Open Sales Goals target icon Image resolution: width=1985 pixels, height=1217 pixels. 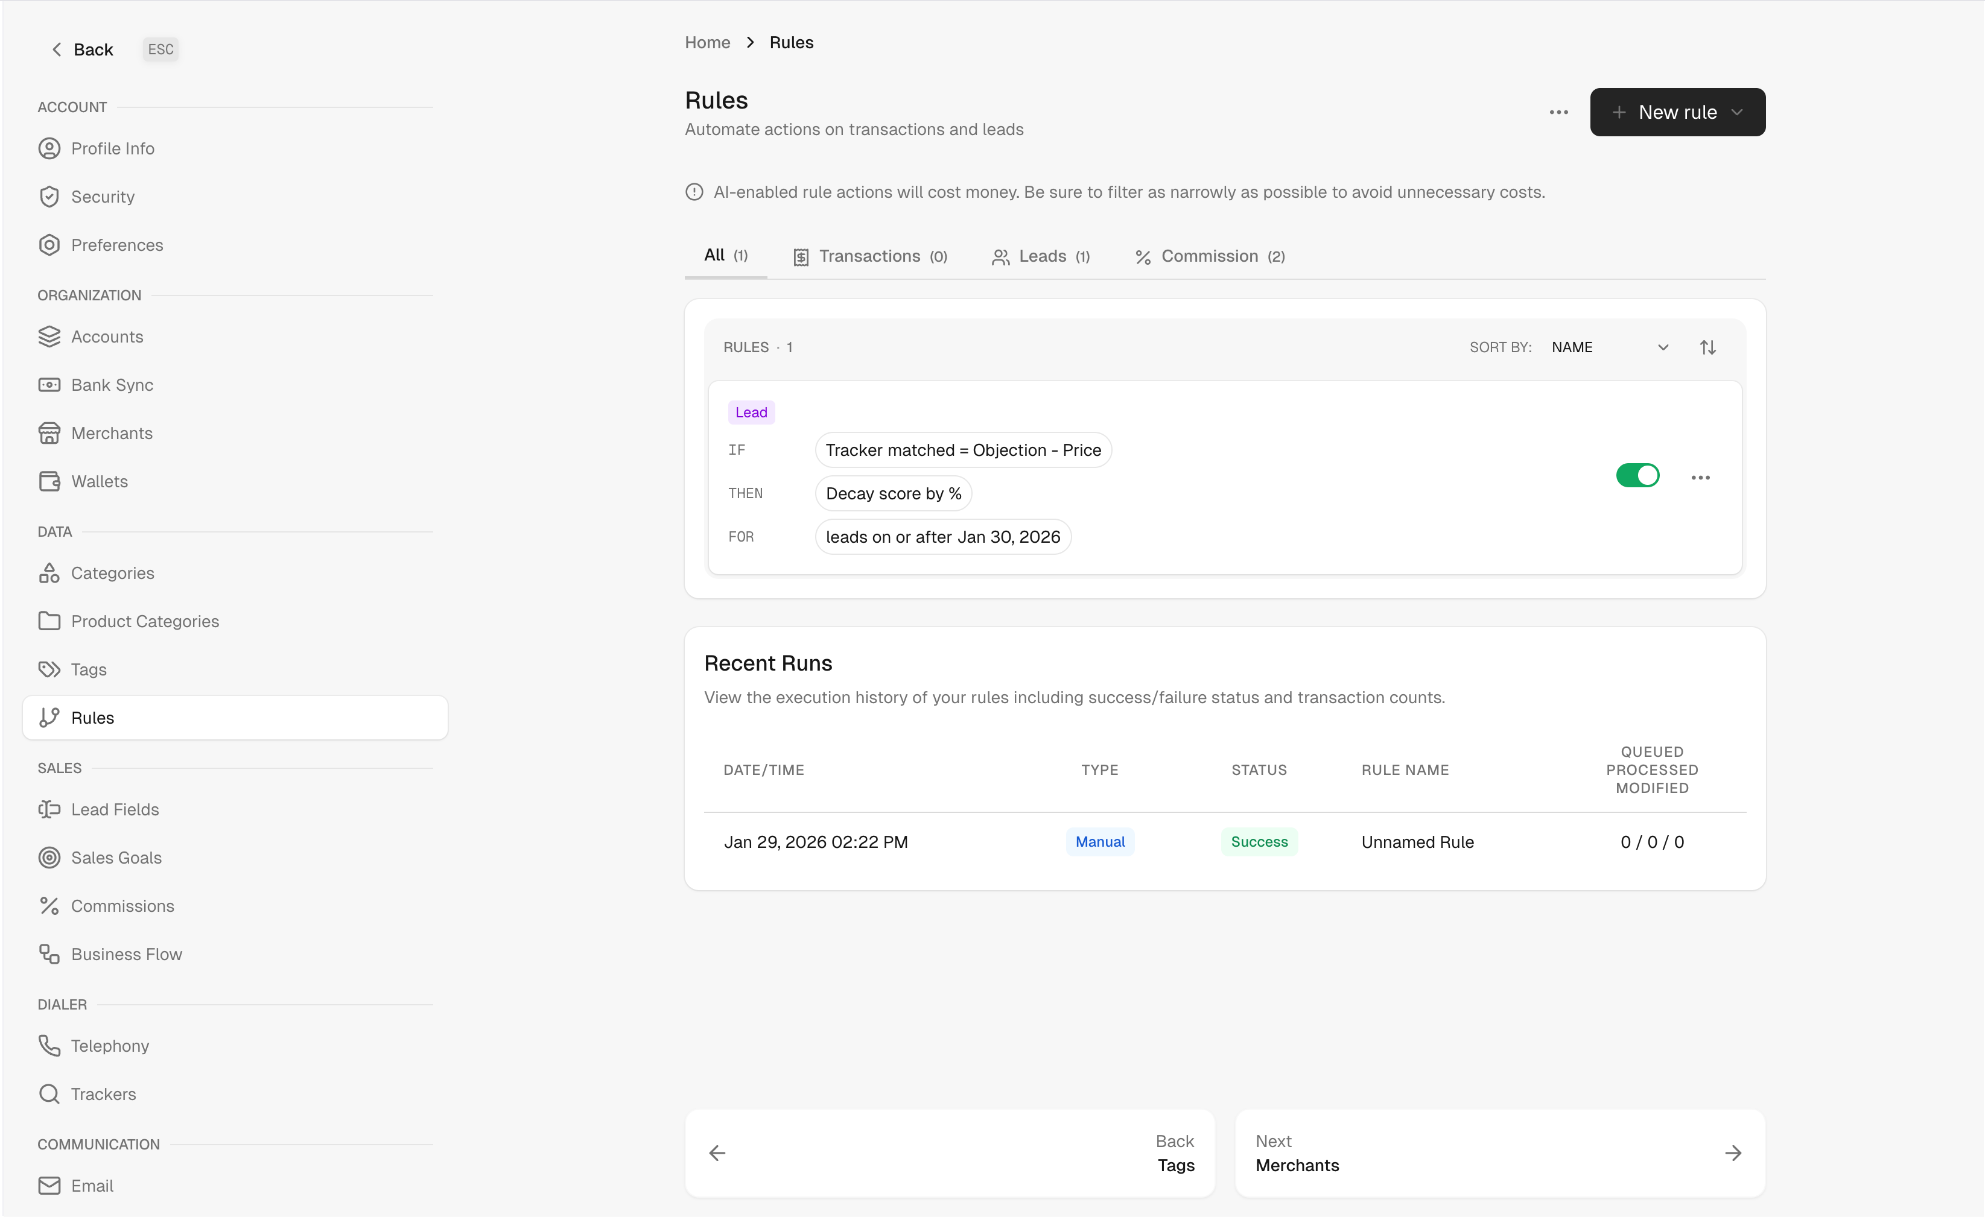pos(49,858)
